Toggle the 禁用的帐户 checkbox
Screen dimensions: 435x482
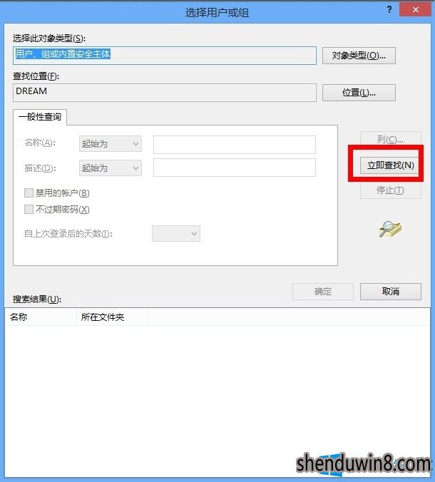coord(29,193)
